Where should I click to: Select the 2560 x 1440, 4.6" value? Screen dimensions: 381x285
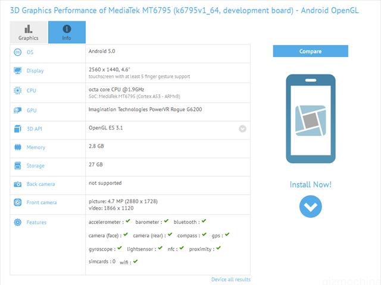pyautogui.click(x=110, y=69)
